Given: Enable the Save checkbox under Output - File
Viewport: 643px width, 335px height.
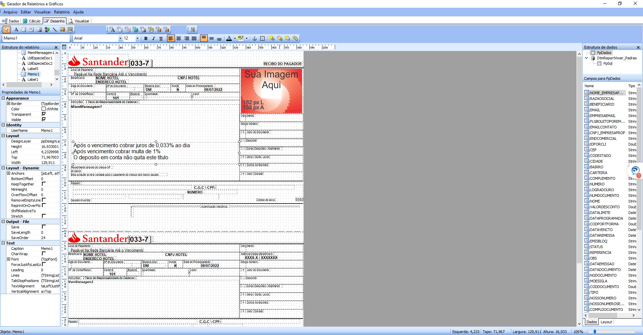Looking at the screenshot, I should [44, 227].
